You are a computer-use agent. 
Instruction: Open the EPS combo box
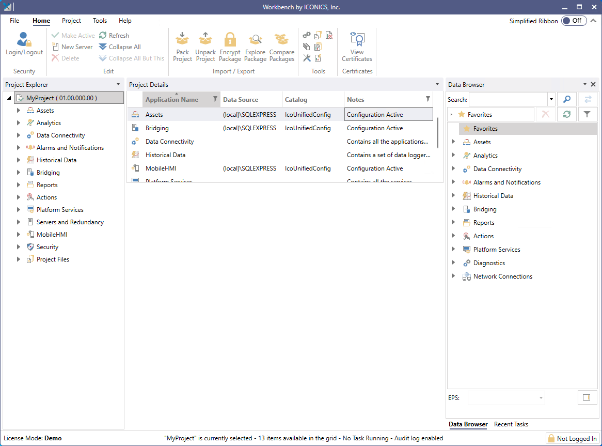[506, 397]
